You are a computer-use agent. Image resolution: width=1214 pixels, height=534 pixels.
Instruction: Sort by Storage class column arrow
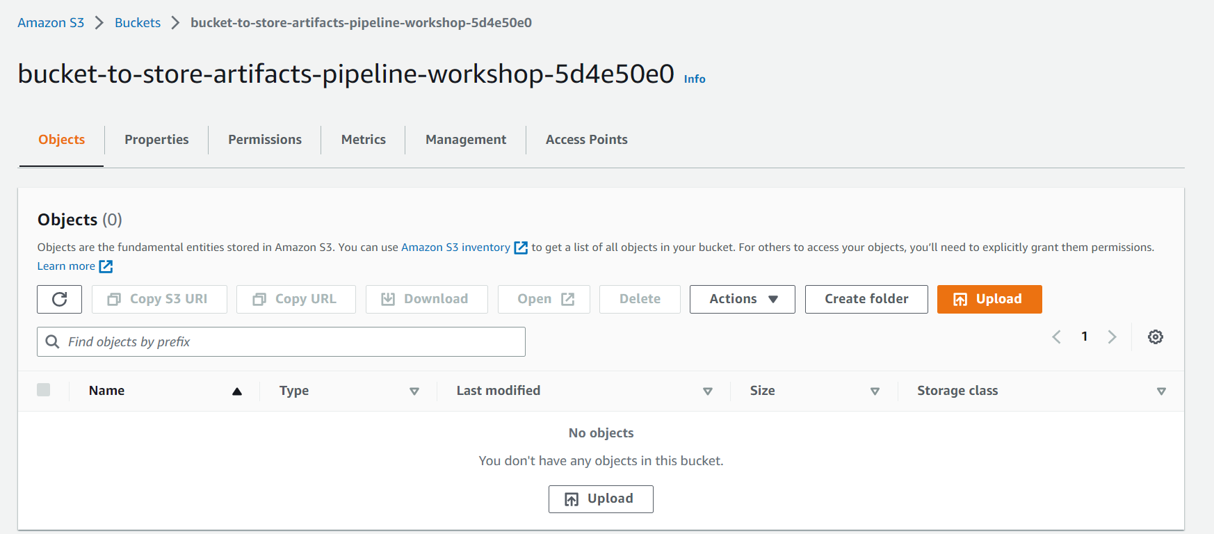click(1160, 391)
